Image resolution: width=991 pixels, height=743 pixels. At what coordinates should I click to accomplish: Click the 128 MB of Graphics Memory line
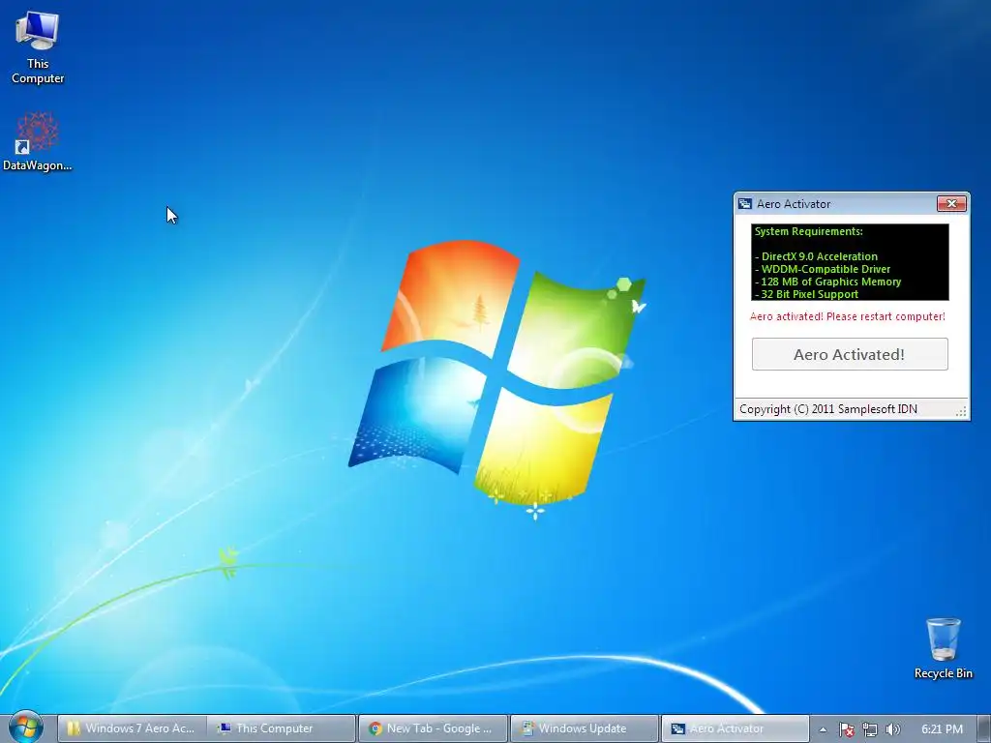pyautogui.click(x=828, y=282)
